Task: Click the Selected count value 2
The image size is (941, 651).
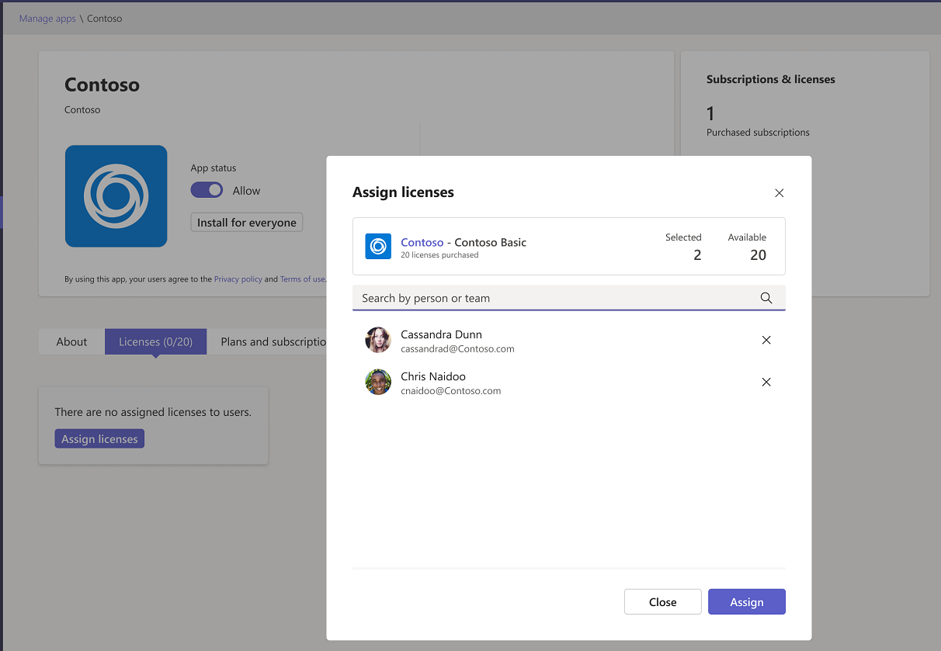Action: tap(697, 255)
